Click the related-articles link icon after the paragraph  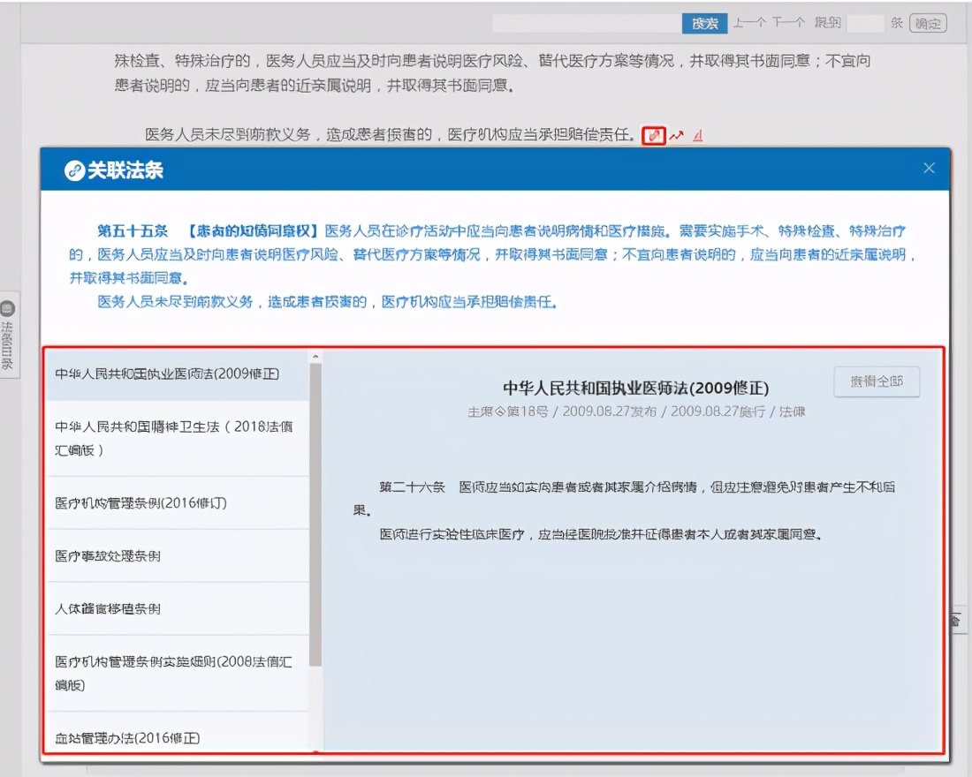[653, 135]
